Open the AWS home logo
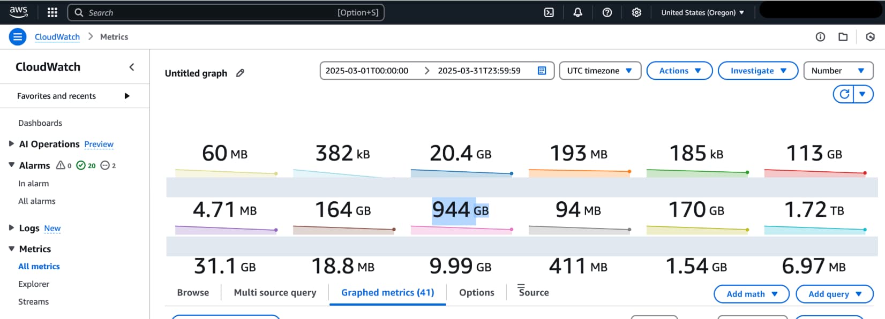Image resolution: width=885 pixels, height=319 pixels. pos(19,12)
